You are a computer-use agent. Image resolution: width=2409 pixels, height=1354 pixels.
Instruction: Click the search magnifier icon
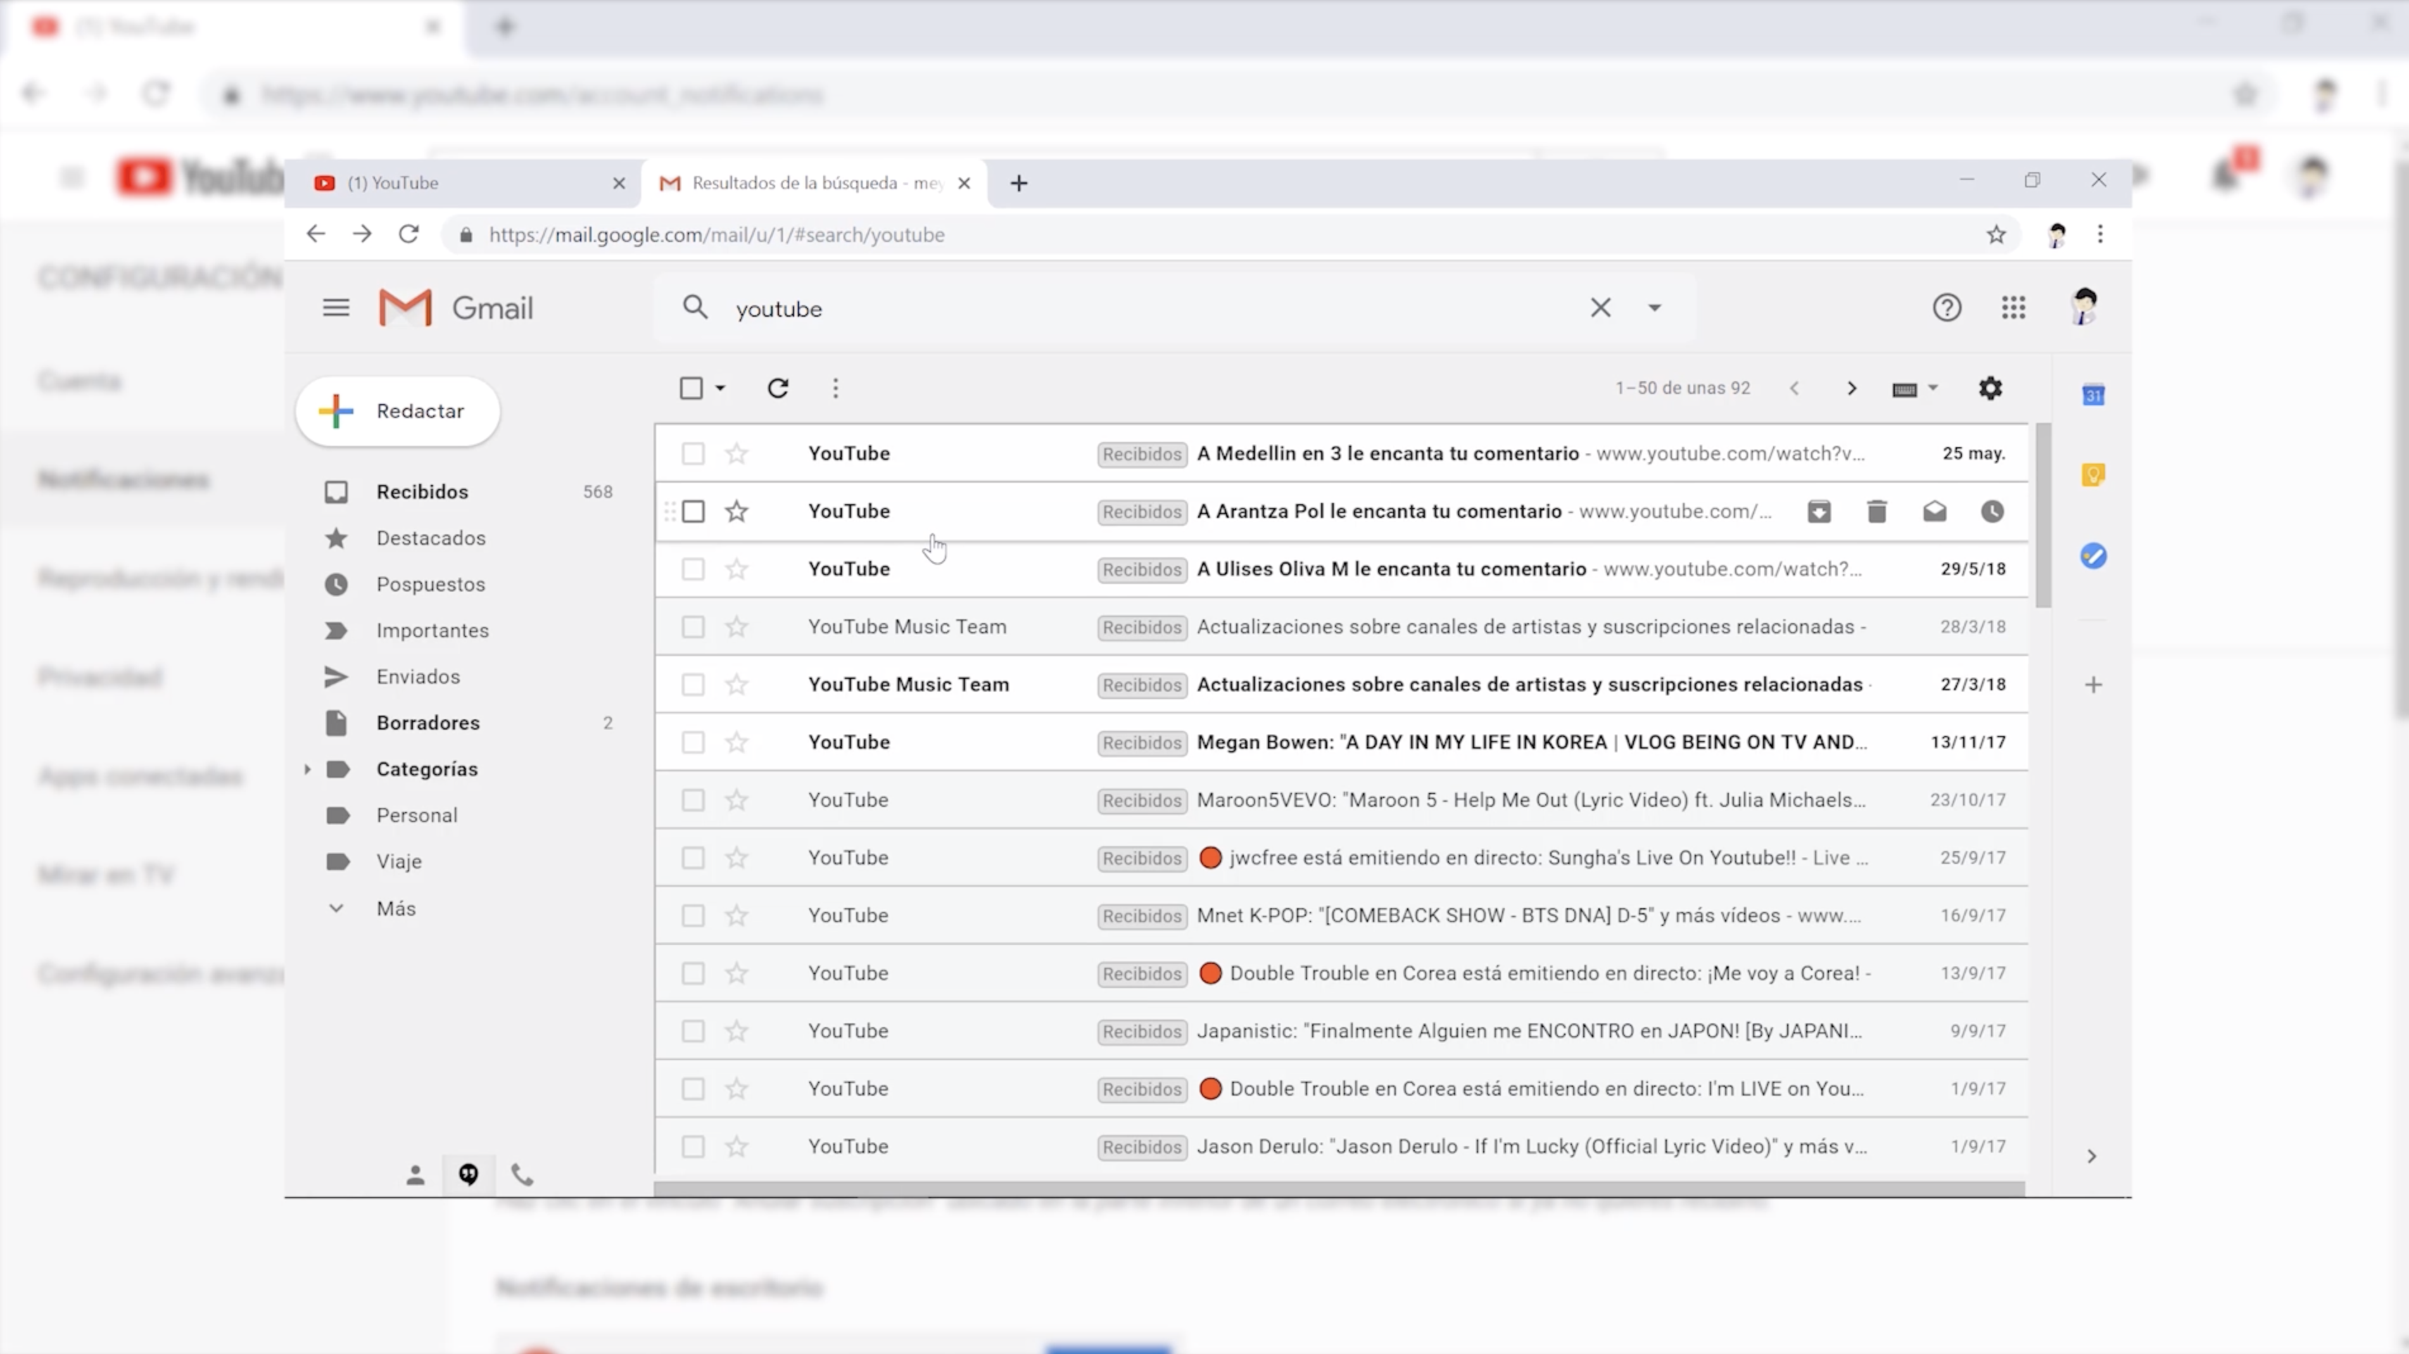(x=695, y=307)
